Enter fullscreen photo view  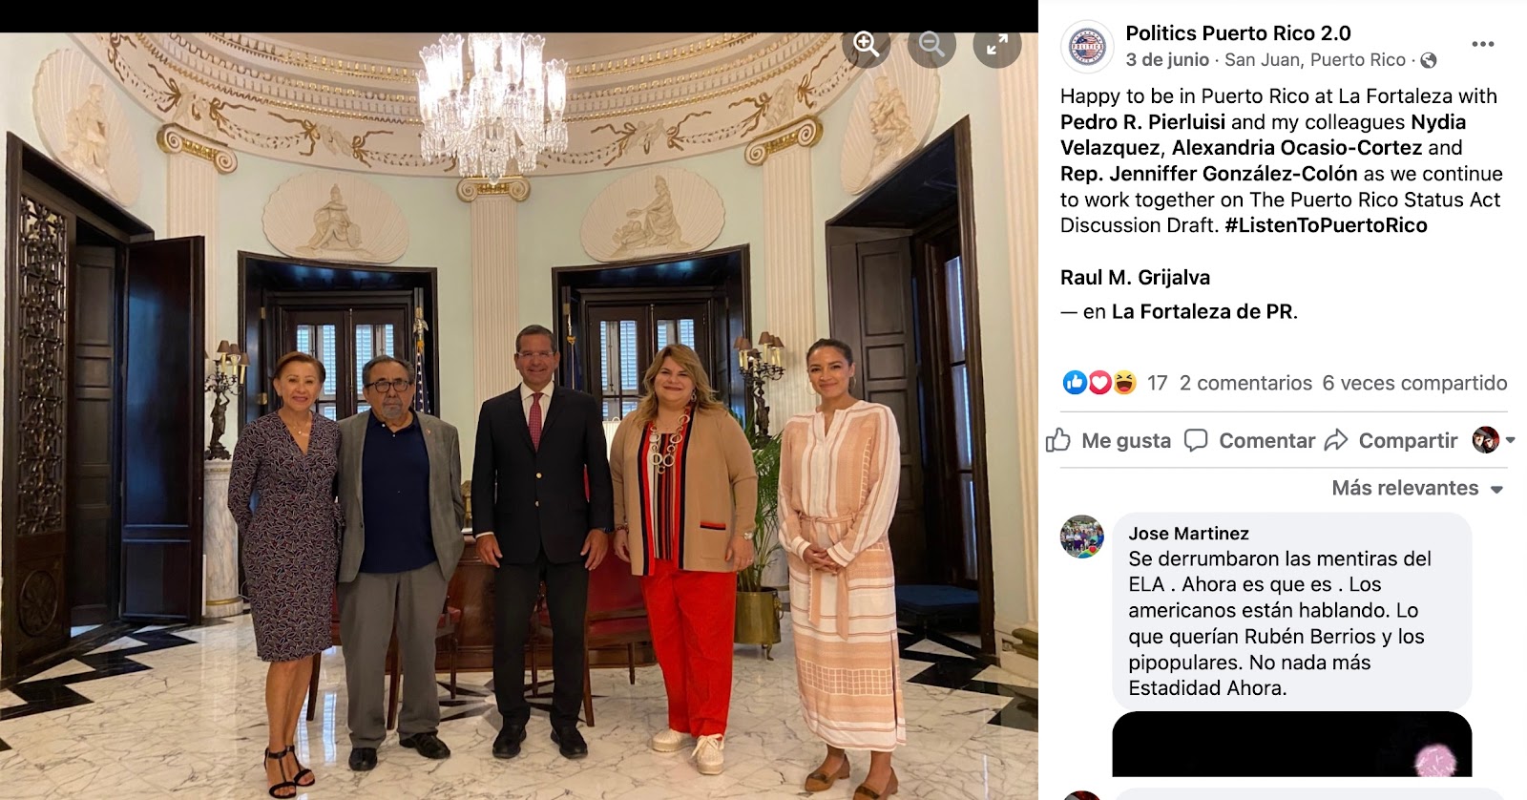pyautogui.click(x=997, y=44)
